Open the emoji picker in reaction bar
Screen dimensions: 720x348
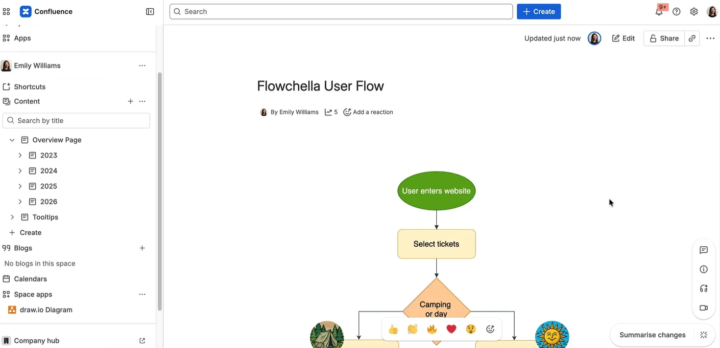[490, 329]
